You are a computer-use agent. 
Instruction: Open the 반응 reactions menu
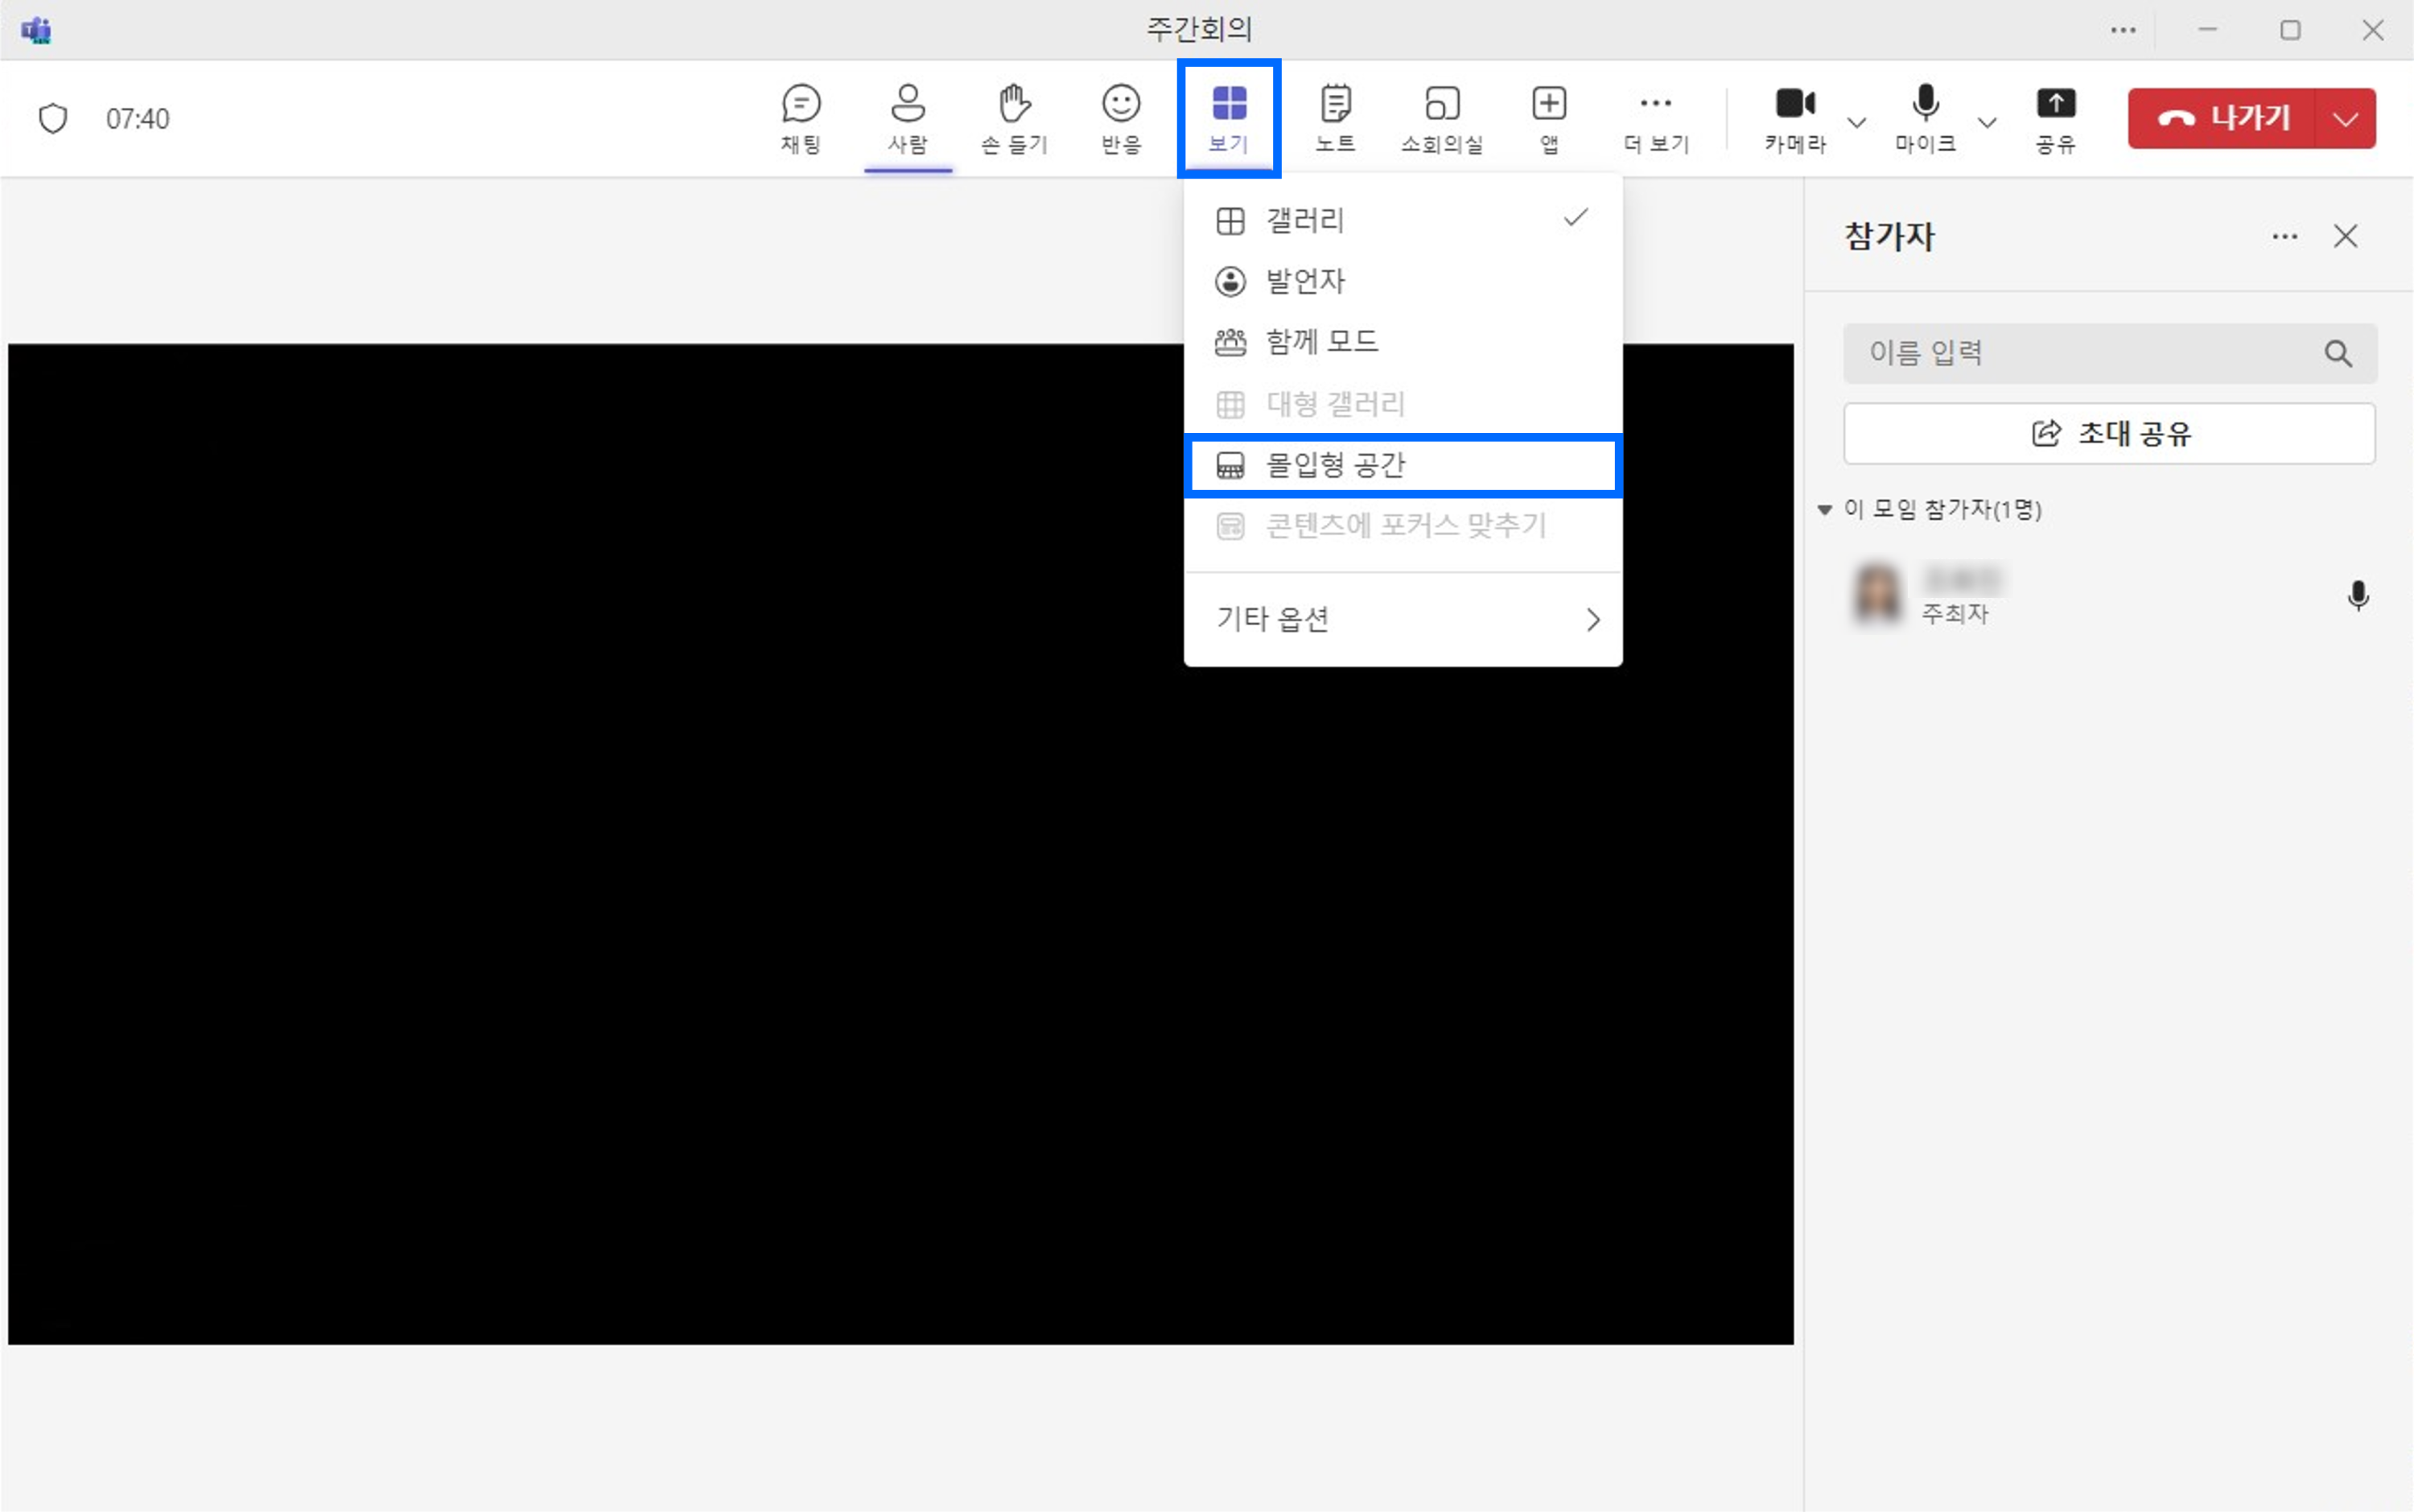[1120, 117]
